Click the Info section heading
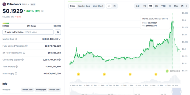This screenshot has width=190, height=95. [x=5, y=84]
